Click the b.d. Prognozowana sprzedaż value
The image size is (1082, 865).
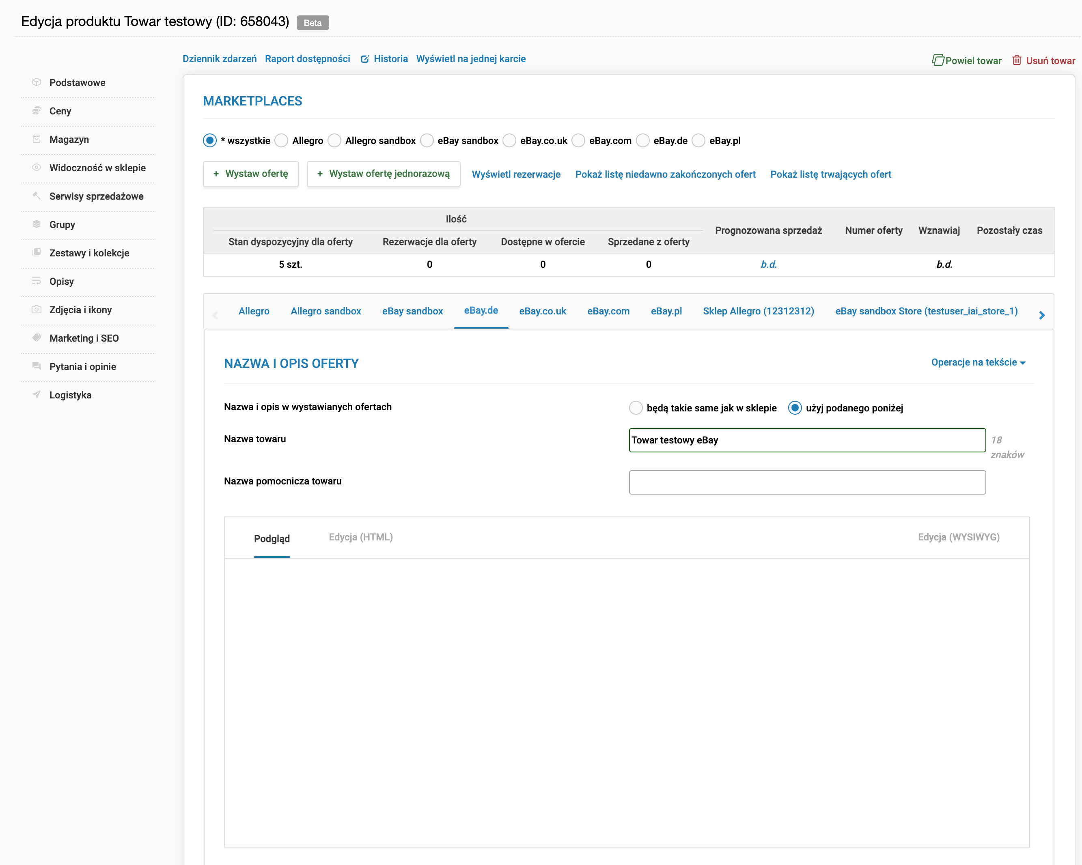[769, 265]
